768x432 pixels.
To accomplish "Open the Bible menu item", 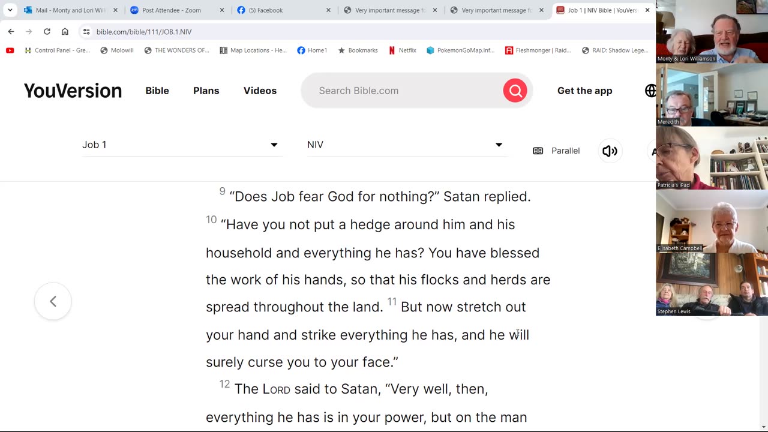I will click(x=157, y=91).
